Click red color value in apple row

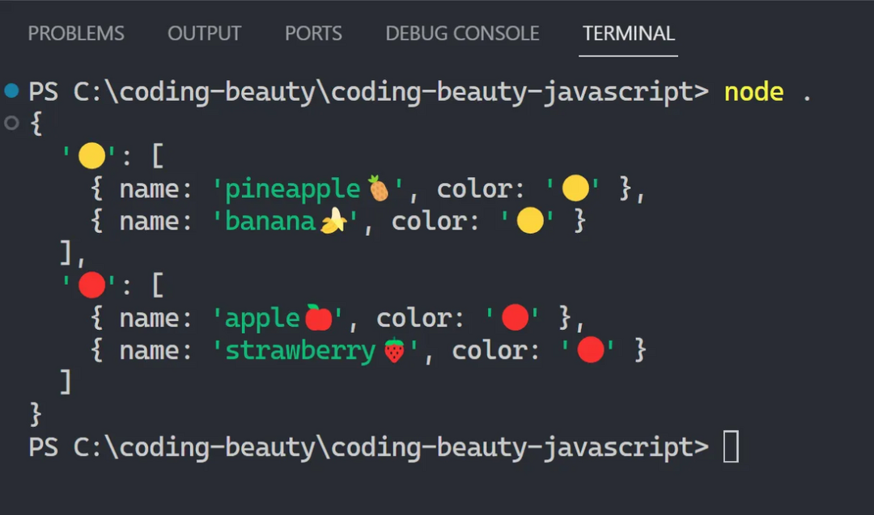pyautogui.click(x=515, y=318)
